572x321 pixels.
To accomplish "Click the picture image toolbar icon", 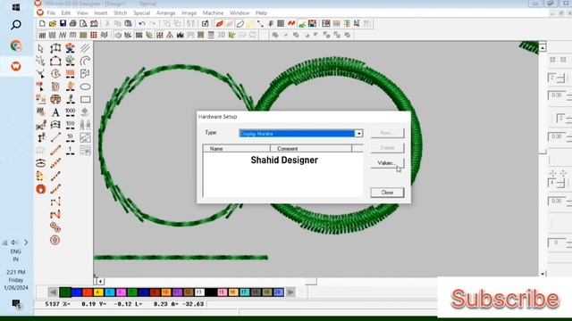I will tap(312, 24).
